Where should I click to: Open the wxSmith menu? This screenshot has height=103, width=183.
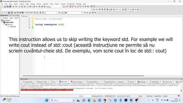tap(45, 4)
